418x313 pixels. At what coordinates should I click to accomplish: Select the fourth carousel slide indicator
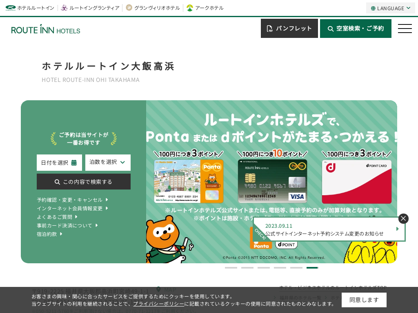point(280,268)
